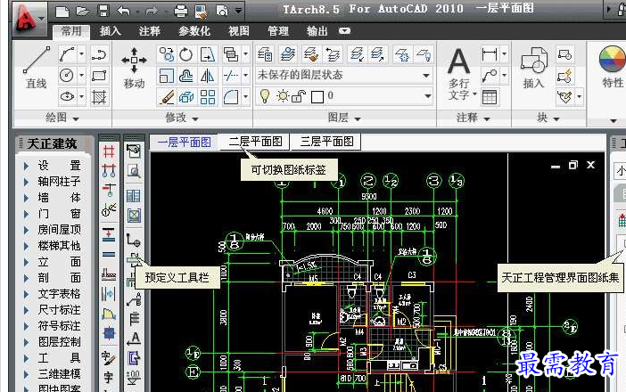The image size is (626, 392).
Task: Open the Manage (管理) ribbon tab
Action: [278, 31]
